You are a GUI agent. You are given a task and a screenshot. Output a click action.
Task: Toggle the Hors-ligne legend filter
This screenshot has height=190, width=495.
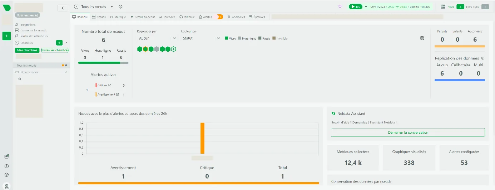tap(247, 38)
